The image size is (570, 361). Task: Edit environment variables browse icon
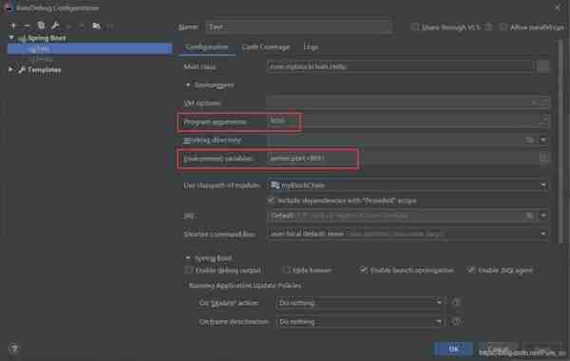pos(543,158)
